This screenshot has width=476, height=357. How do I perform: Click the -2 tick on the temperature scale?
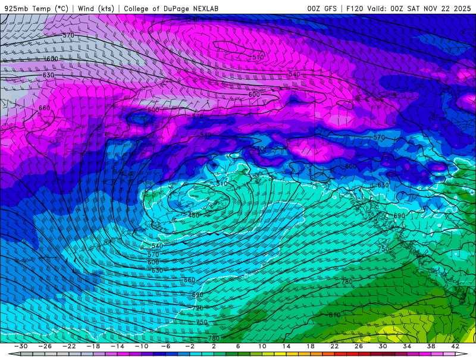[x=190, y=346]
